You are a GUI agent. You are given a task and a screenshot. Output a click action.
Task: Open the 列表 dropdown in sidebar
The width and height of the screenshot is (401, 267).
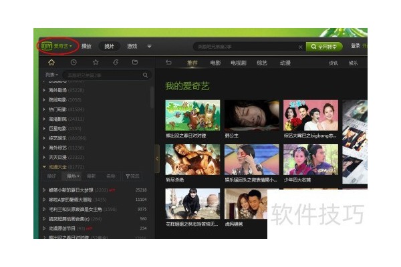pos(51,75)
